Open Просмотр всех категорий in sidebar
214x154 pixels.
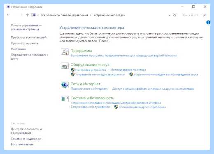(29, 37)
